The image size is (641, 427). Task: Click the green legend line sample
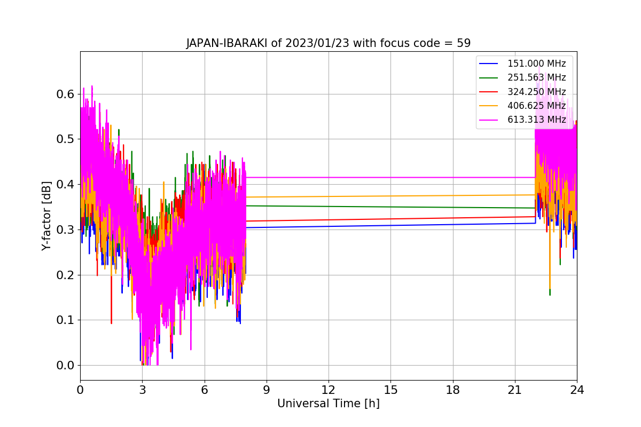click(x=489, y=78)
